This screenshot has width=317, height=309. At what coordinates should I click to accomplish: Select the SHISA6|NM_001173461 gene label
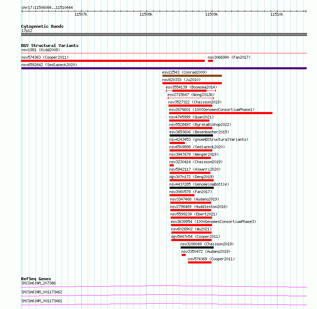click(x=42, y=301)
